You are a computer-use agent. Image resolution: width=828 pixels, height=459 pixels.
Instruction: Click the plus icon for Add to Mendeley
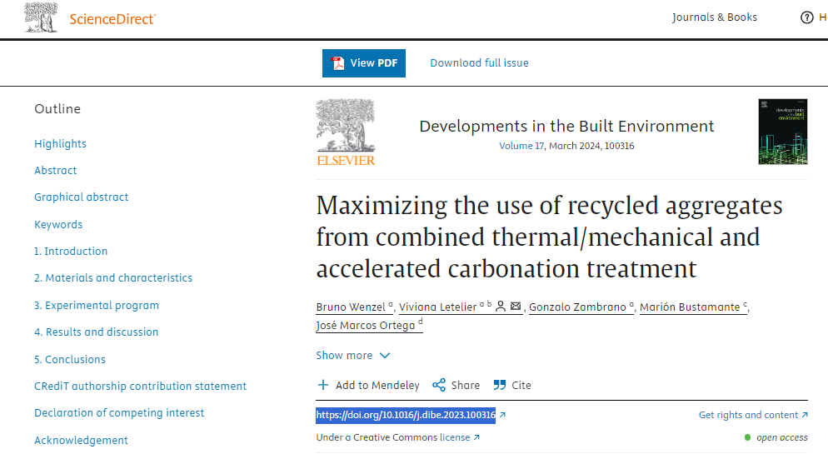[x=323, y=385]
